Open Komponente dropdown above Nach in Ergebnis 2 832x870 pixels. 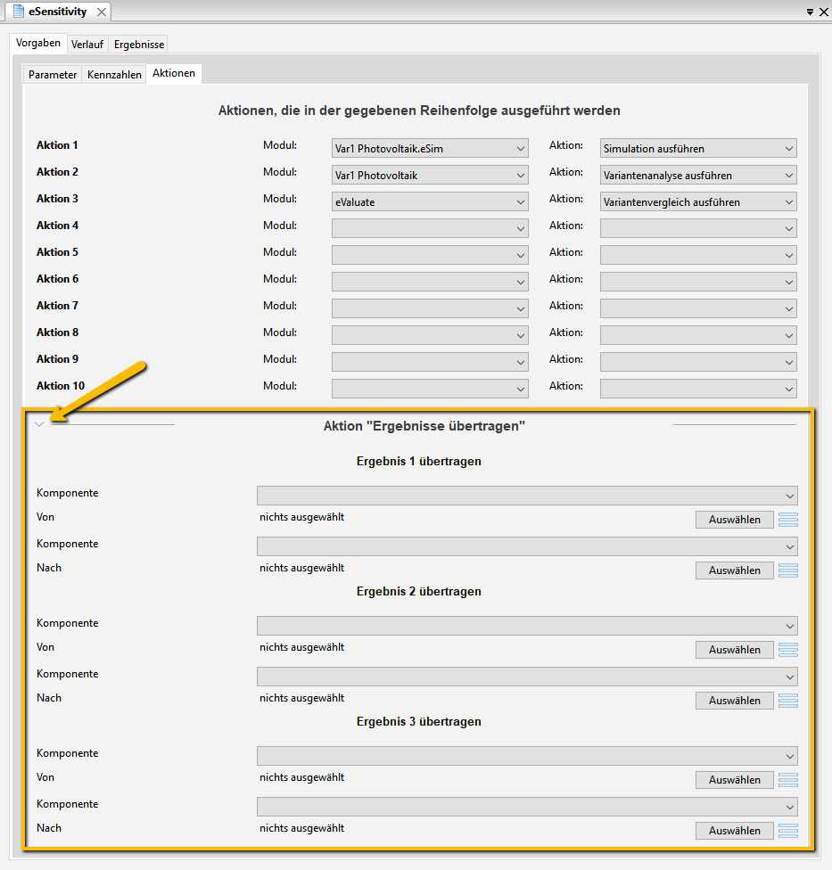(527, 677)
